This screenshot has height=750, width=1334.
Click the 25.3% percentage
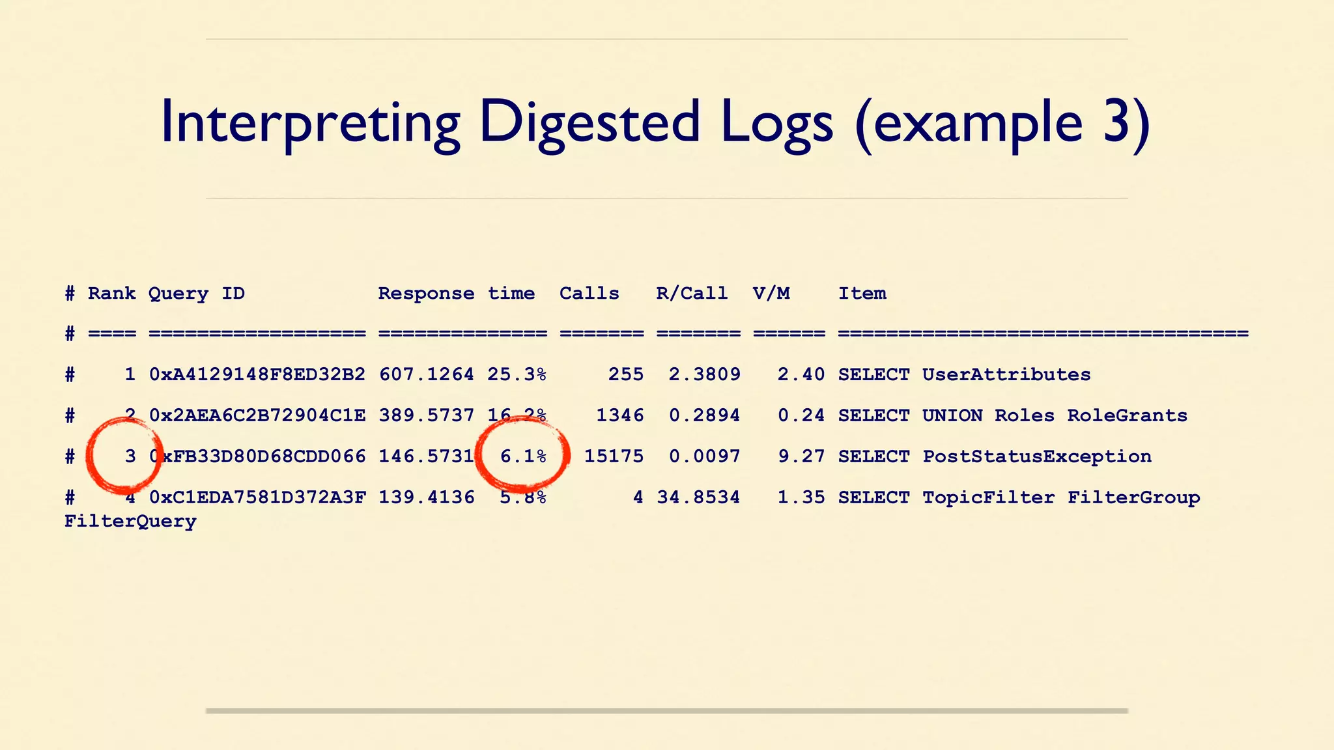[x=517, y=374]
